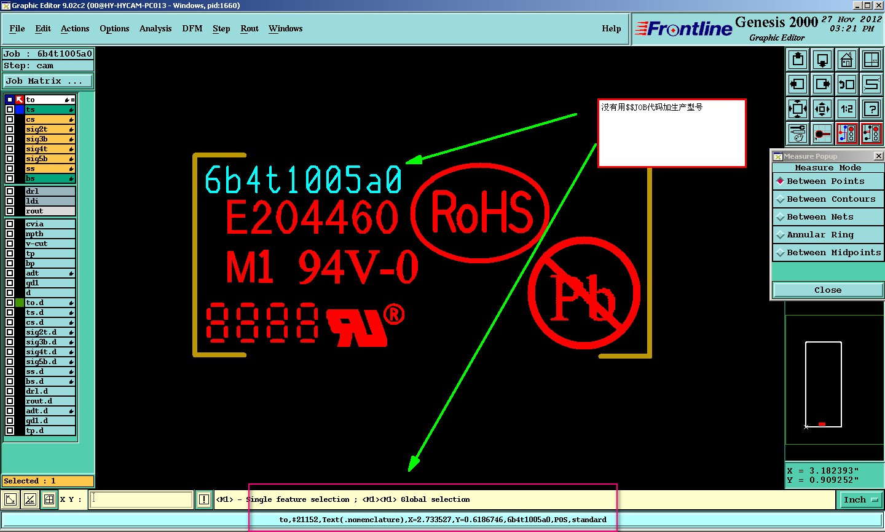
Task: Select Annular Ring measure mode
Action: point(828,235)
